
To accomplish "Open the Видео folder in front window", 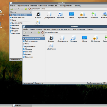I will click(51, 39).
